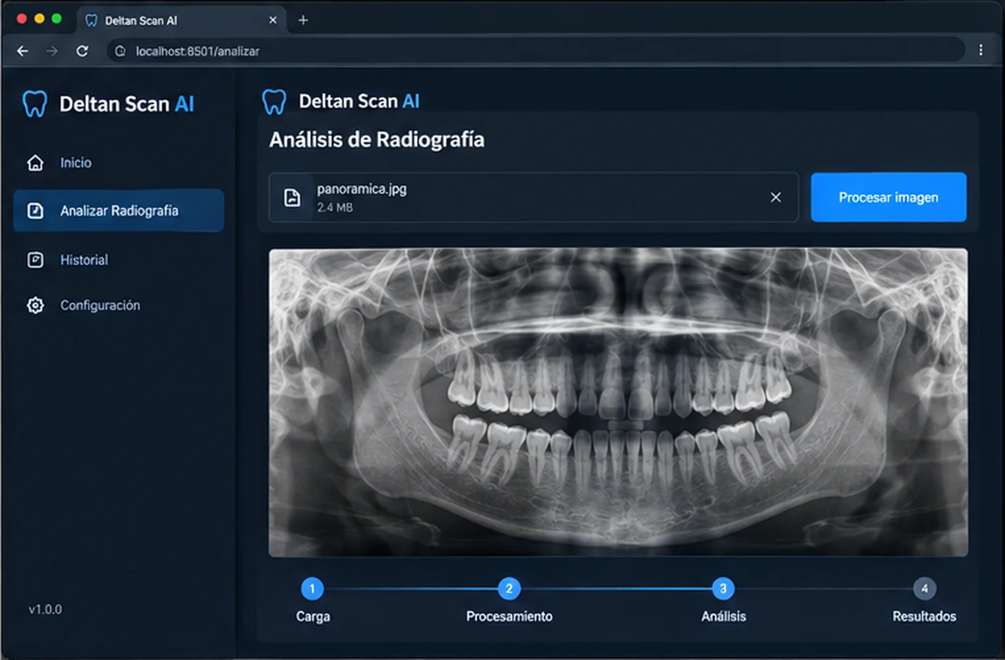
Task: Click step 2 Procesamiento circle
Action: coord(509,589)
